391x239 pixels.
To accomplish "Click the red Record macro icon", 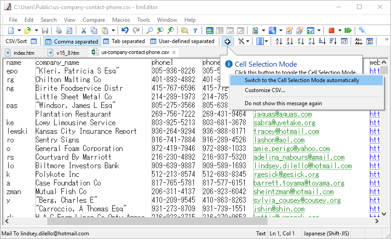I will click(x=332, y=31).
